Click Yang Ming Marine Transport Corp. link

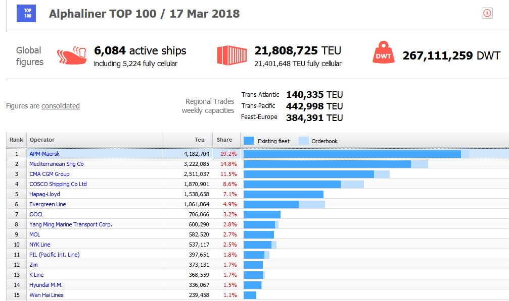point(71,224)
